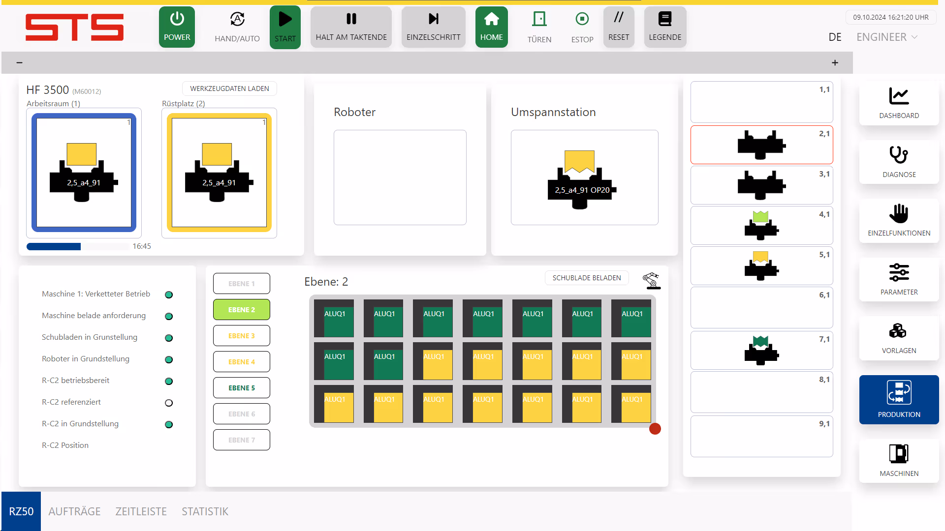The height and width of the screenshot is (531, 945).
Task: Collapse panel with the minus button
Action: tap(20, 63)
